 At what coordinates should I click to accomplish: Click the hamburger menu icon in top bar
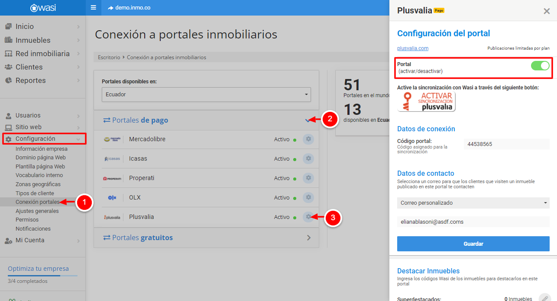[93, 8]
